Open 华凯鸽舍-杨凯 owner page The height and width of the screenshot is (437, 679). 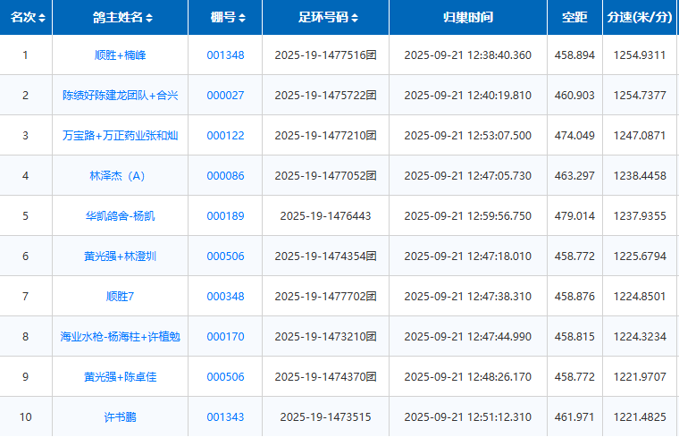pyautogui.click(x=120, y=216)
